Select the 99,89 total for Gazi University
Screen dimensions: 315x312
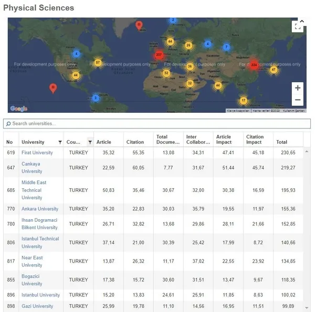pos(288,306)
